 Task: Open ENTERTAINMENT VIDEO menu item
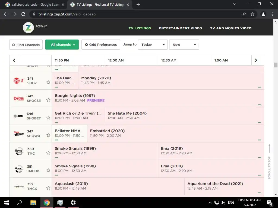pyautogui.click(x=181, y=28)
